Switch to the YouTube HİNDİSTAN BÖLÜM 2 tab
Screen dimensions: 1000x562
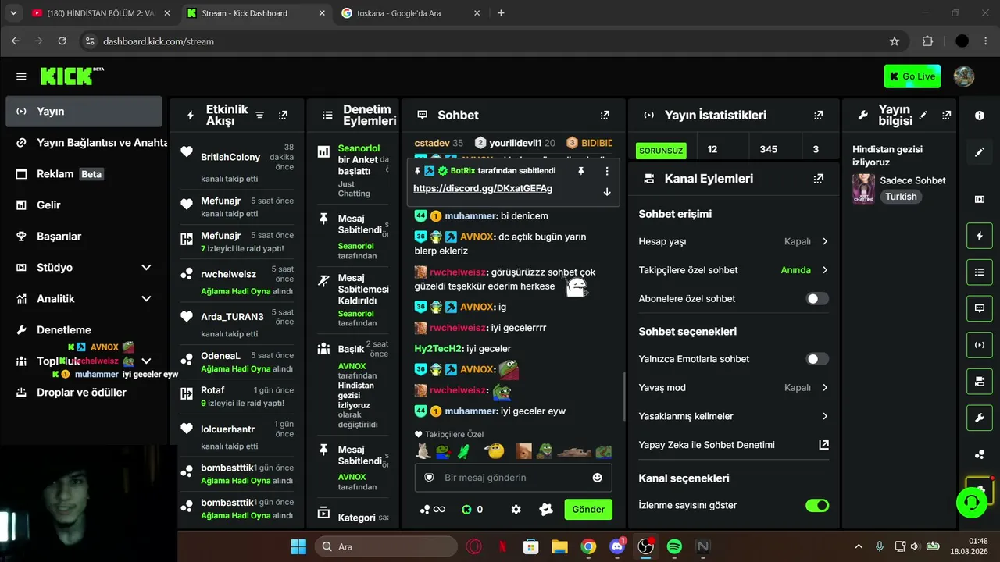(x=101, y=13)
